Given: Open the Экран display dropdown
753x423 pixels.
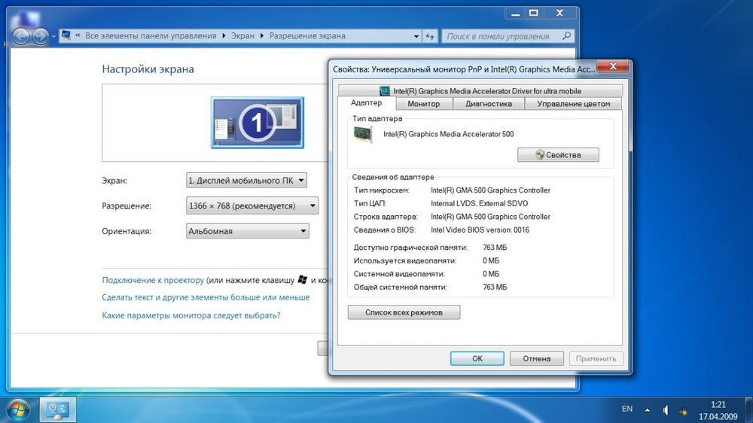Looking at the screenshot, I should [246, 181].
